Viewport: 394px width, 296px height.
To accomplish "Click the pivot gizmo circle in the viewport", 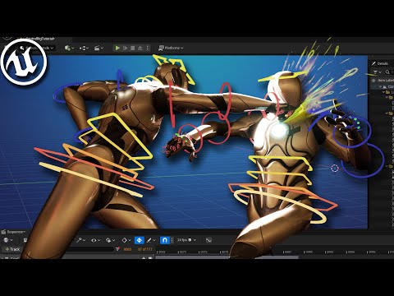I will 335,168.
